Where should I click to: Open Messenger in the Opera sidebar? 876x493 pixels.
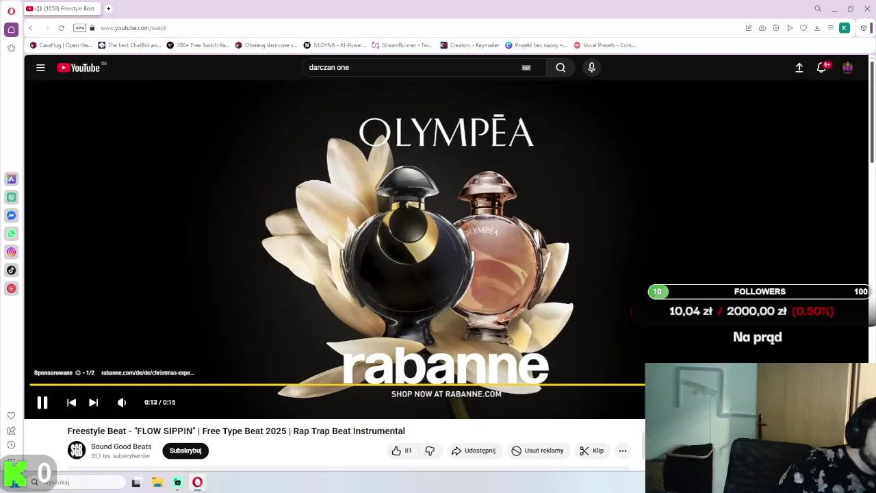click(11, 215)
